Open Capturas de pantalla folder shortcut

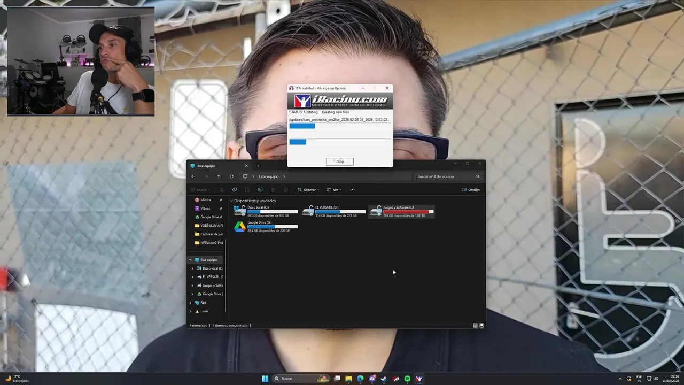(208, 234)
